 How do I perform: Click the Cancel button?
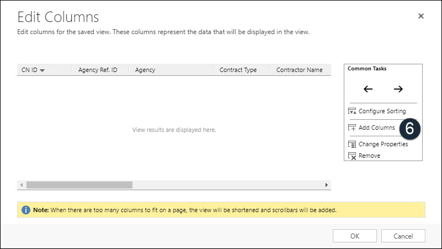click(403, 236)
